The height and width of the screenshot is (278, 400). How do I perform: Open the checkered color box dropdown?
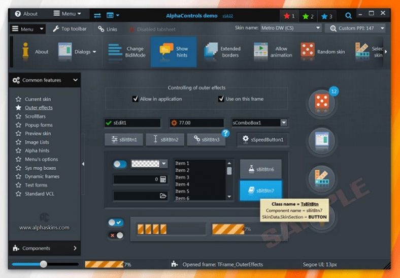tap(164, 164)
